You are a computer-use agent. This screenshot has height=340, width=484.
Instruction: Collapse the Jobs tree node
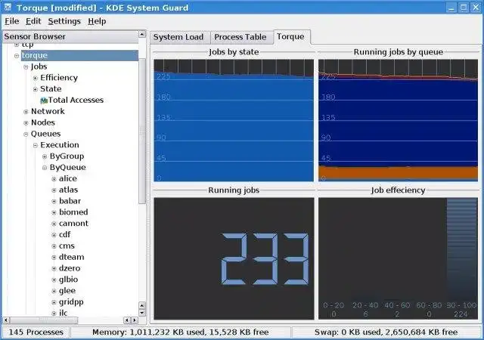pyautogui.click(x=26, y=67)
